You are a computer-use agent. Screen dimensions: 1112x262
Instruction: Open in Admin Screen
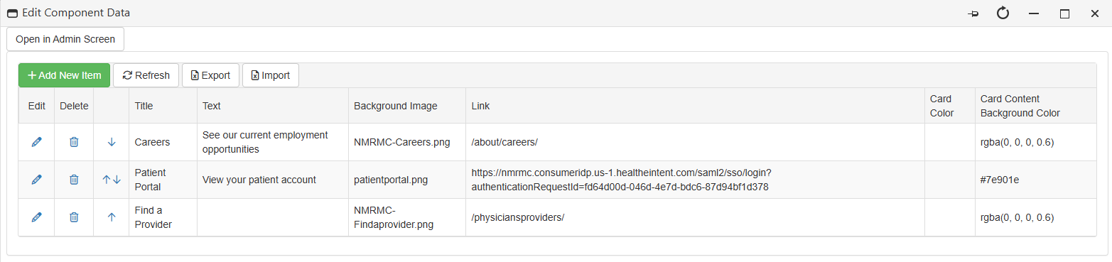(x=65, y=39)
